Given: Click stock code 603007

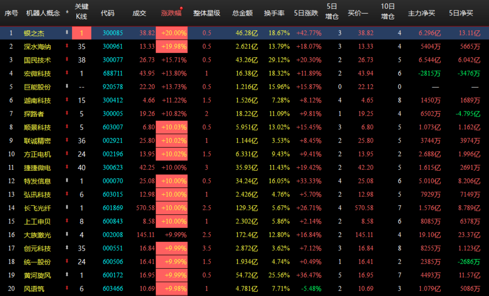Looking at the screenshot, I should (x=113, y=127).
